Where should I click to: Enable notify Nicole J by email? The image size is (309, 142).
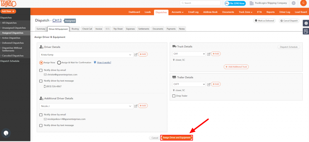point(41,115)
